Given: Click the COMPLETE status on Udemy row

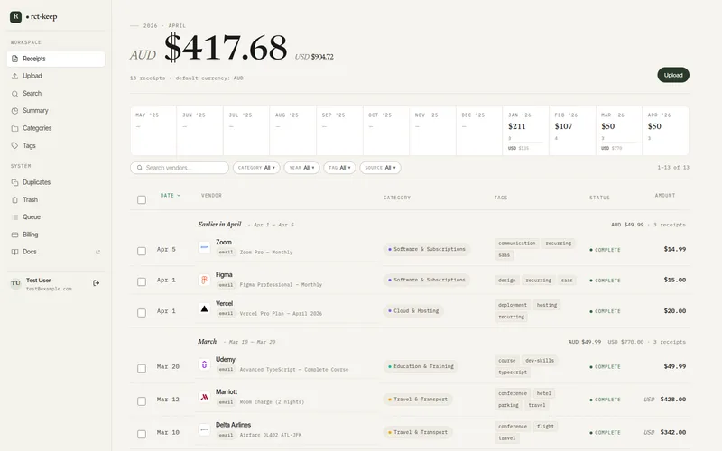Looking at the screenshot, I should 605,367.
